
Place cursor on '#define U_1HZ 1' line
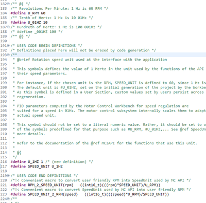pos(51,162)
